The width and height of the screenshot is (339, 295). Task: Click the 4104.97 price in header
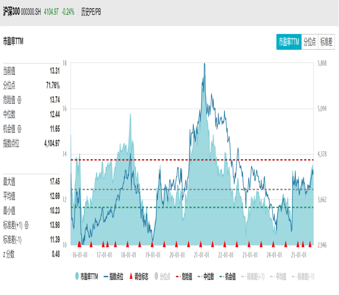pos(51,12)
